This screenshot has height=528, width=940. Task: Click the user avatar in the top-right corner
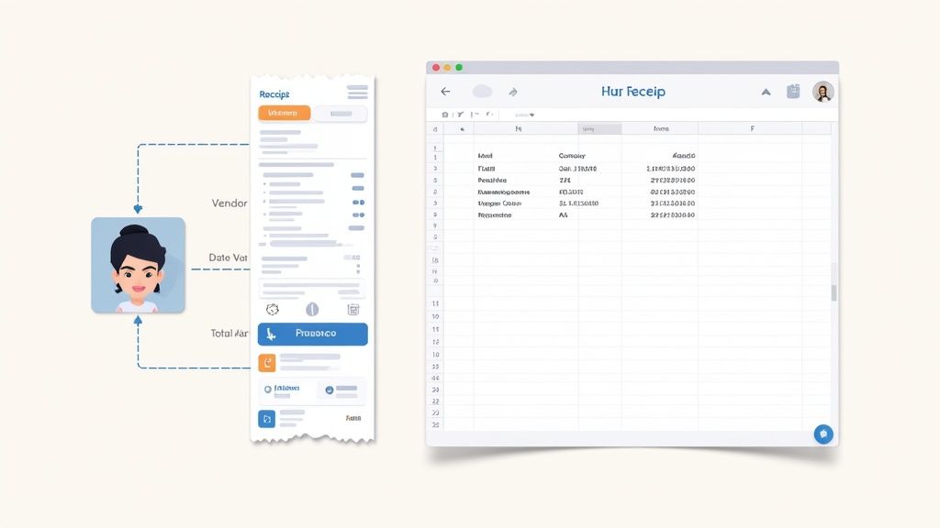click(x=822, y=92)
